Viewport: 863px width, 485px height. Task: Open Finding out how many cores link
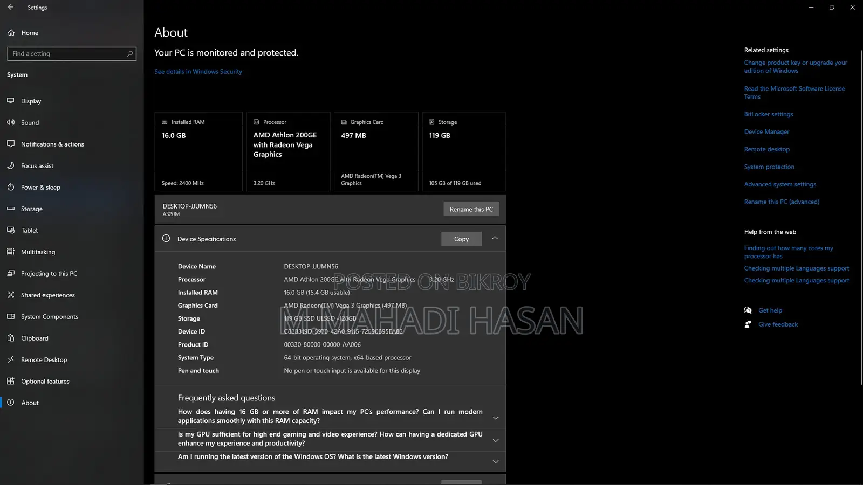(789, 252)
